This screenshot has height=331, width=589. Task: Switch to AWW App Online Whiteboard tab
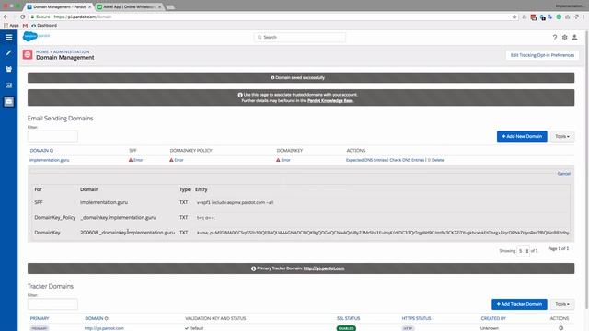[x=130, y=7]
